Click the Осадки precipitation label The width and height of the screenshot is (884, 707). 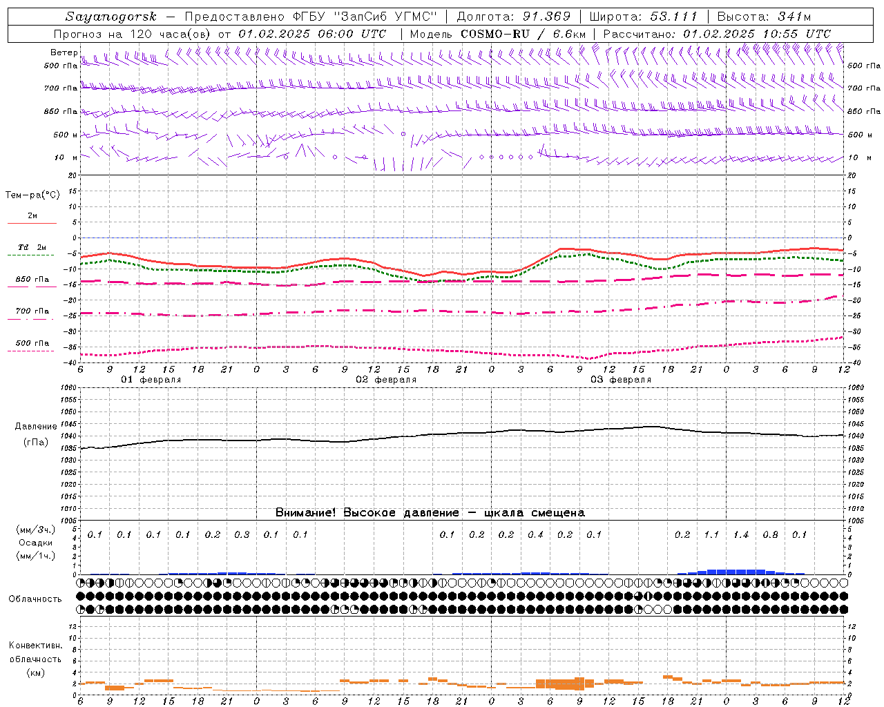point(36,543)
